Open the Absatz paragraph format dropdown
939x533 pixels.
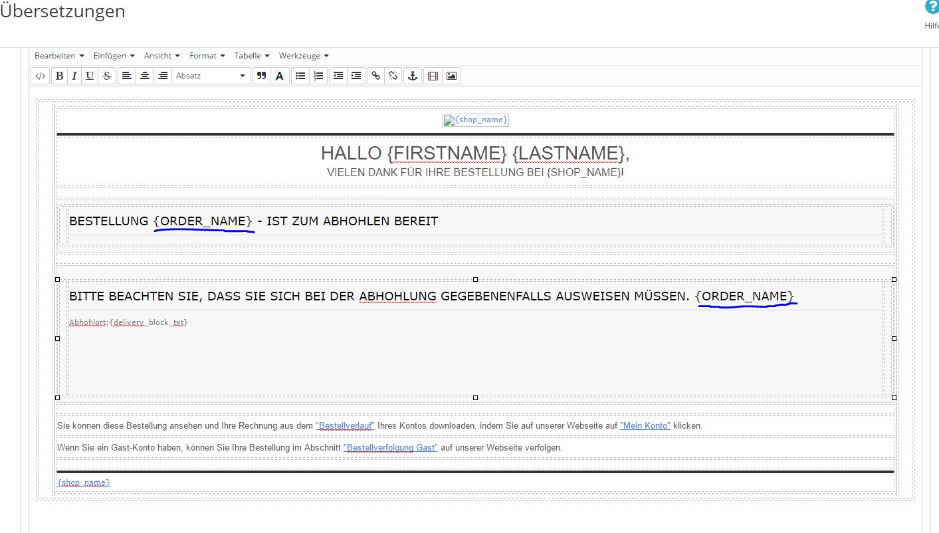pyautogui.click(x=211, y=76)
